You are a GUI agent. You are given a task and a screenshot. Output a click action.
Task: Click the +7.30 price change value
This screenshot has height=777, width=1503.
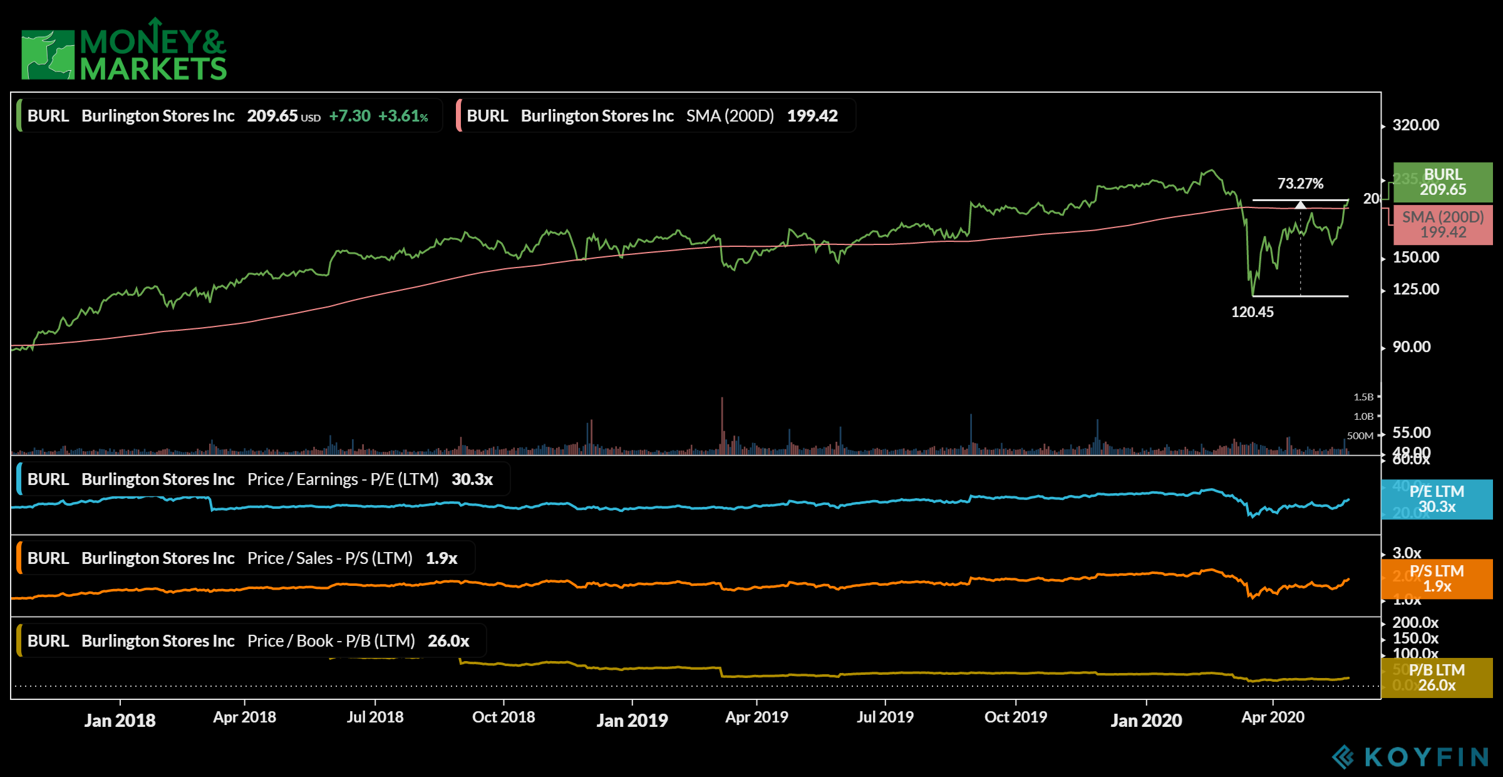coord(349,116)
